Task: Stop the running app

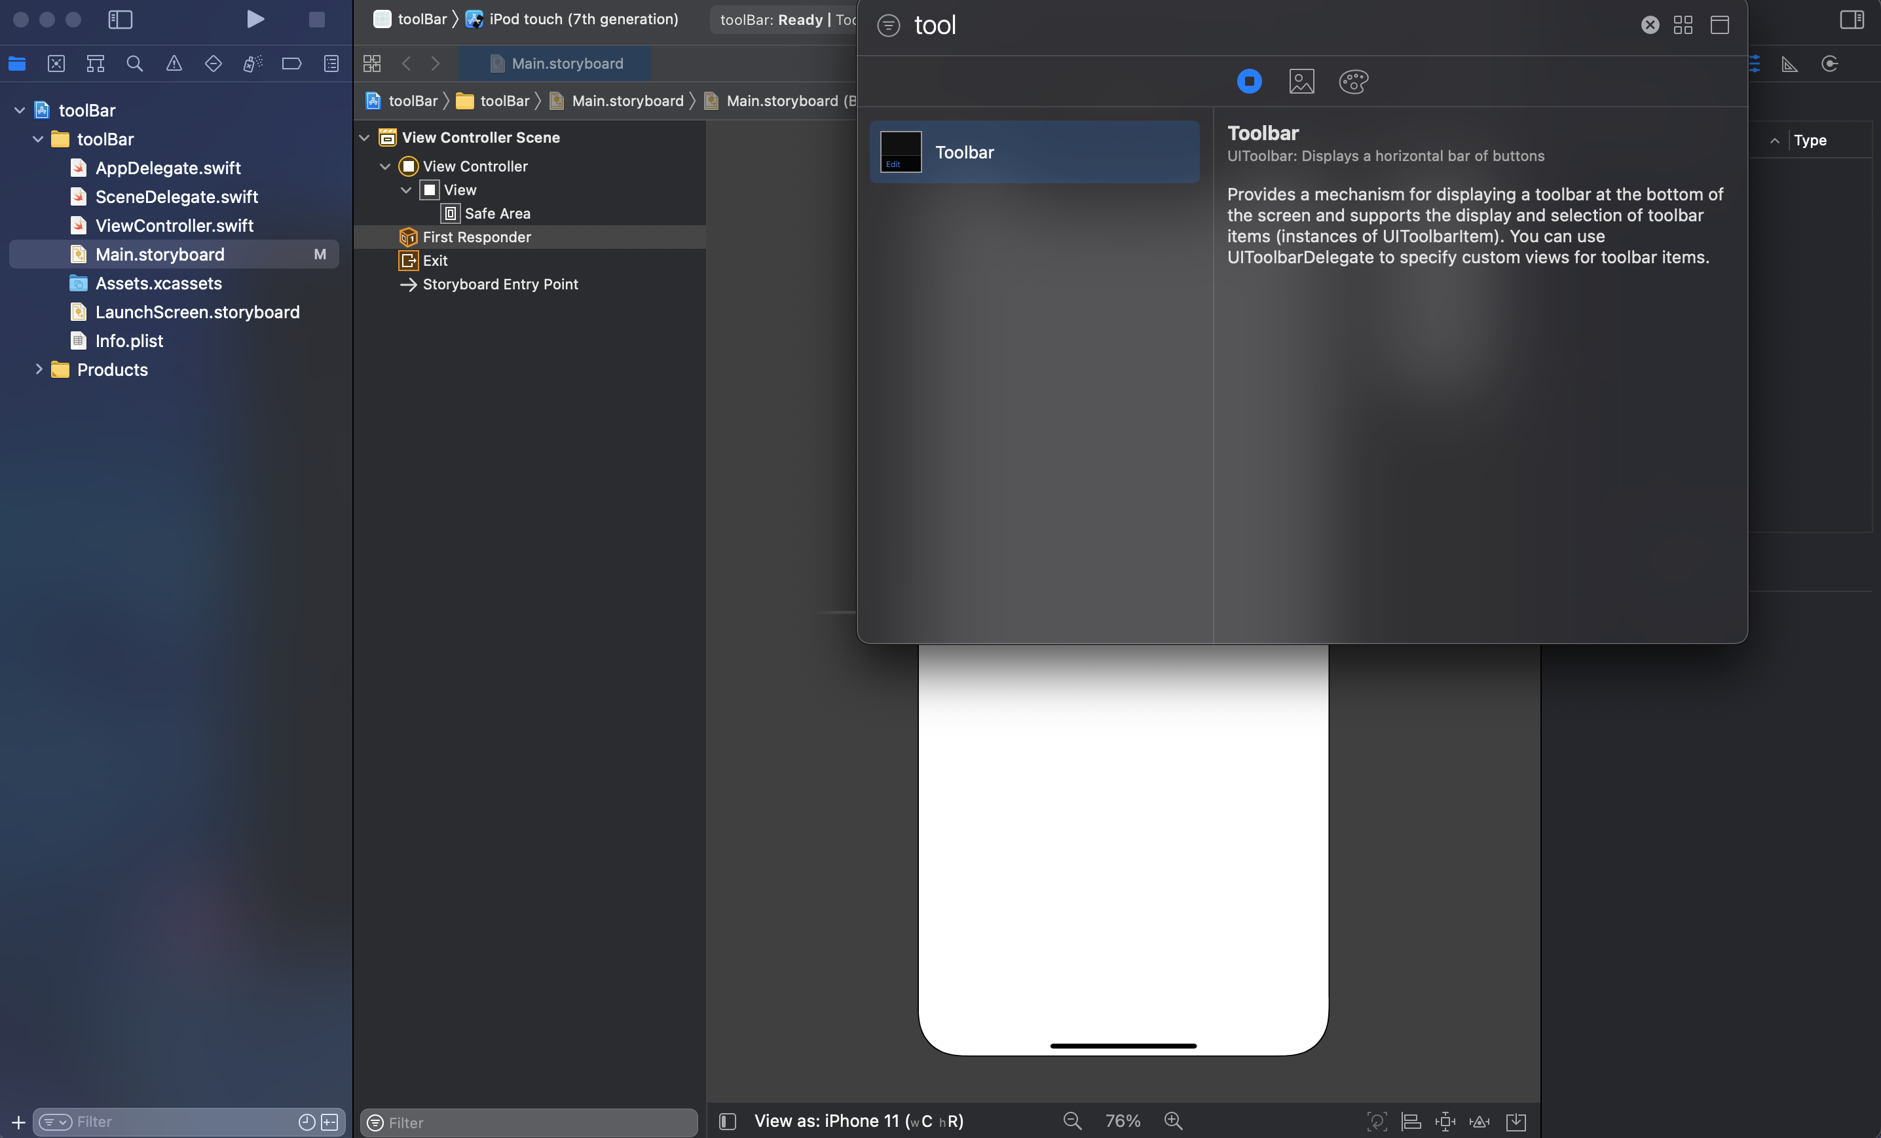Action: point(316,19)
